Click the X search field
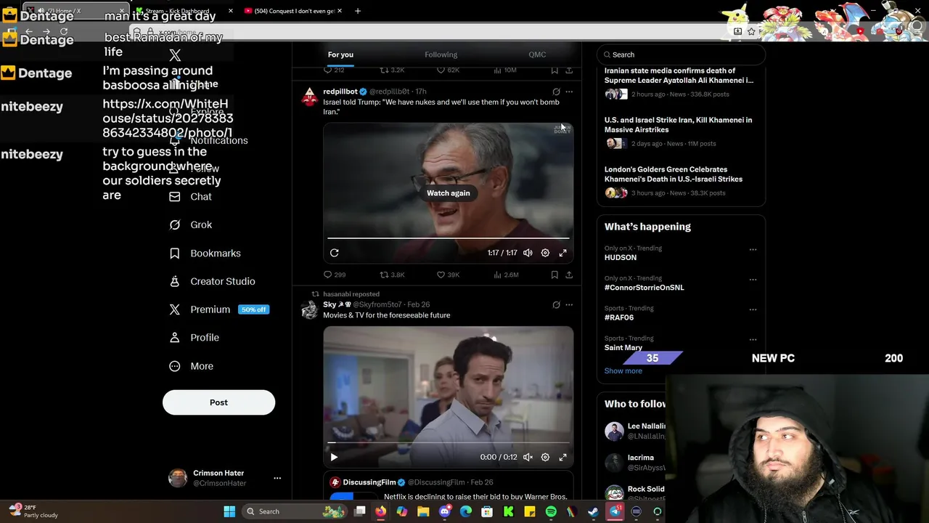 (681, 54)
